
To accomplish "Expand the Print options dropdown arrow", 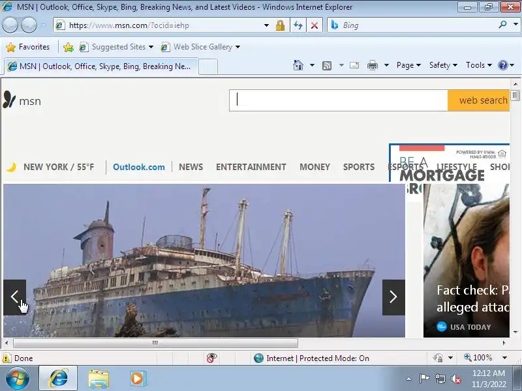I will pyautogui.click(x=386, y=65).
